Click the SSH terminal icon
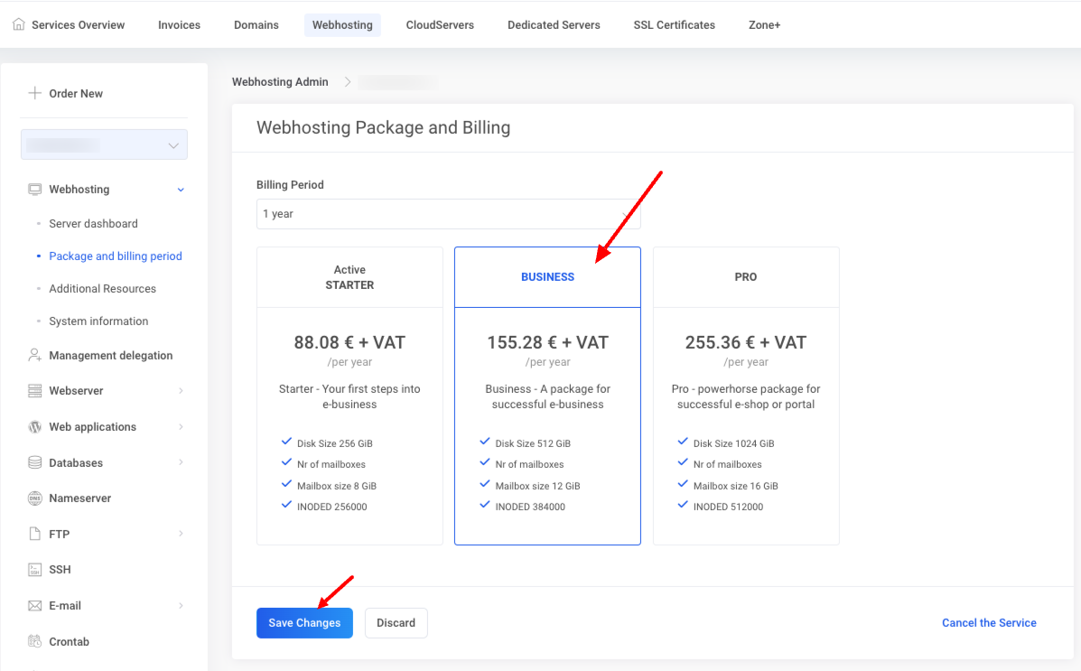This screenshot has height=671, width=1081. click(35, 569)
